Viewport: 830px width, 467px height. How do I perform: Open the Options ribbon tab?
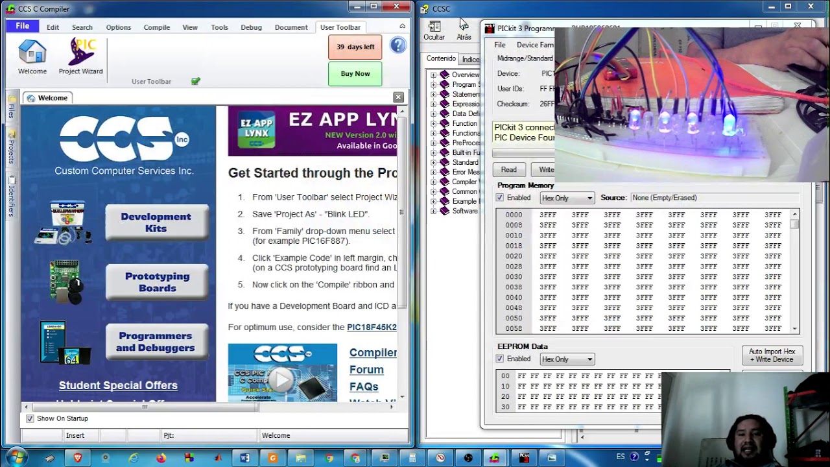pos(118,27)
